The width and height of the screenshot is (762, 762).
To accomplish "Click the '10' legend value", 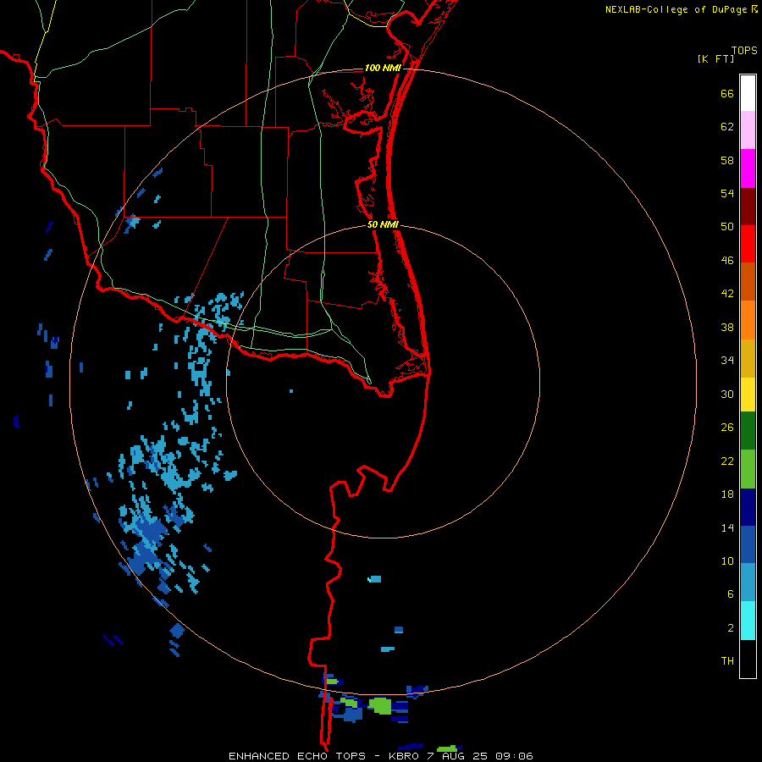I will (x=727, y=561).
